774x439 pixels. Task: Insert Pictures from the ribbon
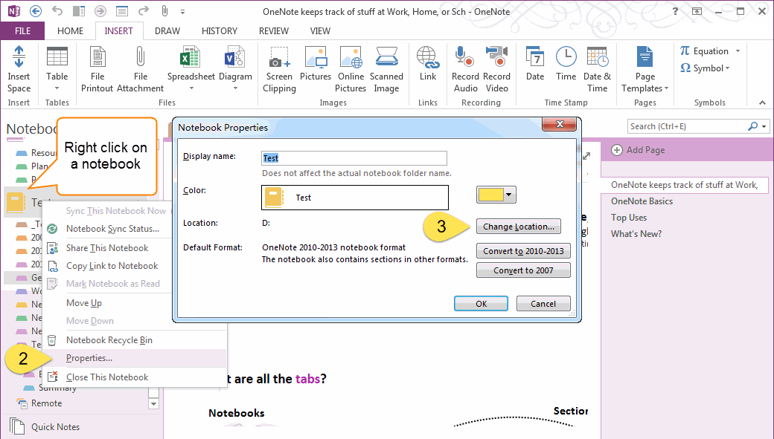[316, 64]
